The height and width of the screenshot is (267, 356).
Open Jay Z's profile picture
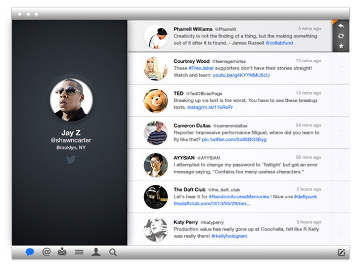click(x=71, y=100)
